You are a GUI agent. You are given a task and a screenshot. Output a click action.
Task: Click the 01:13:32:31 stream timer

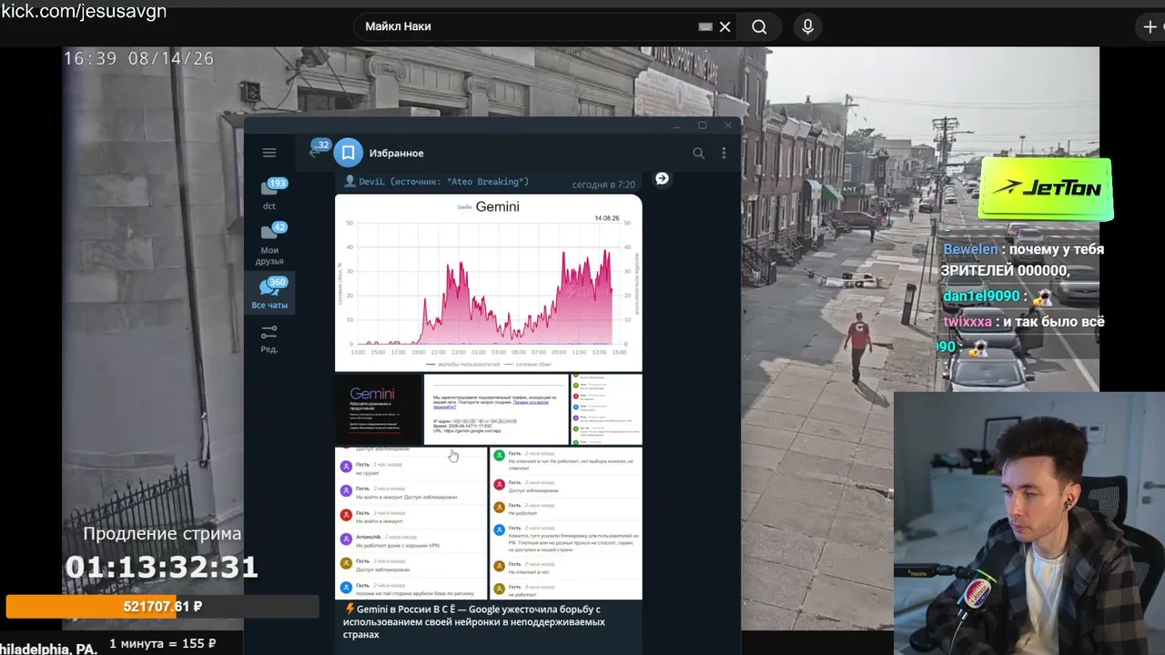point(162,568)
